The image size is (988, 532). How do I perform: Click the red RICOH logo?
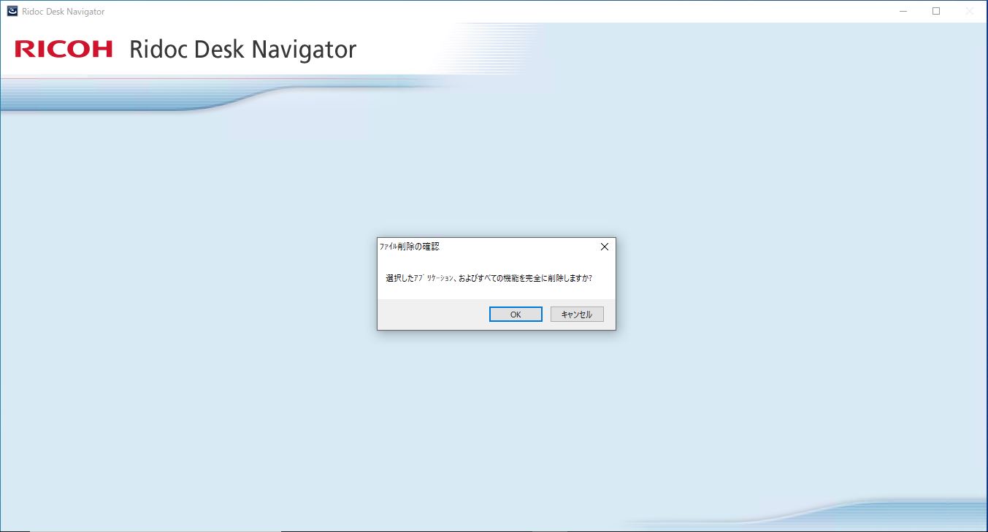pos(64,49)
